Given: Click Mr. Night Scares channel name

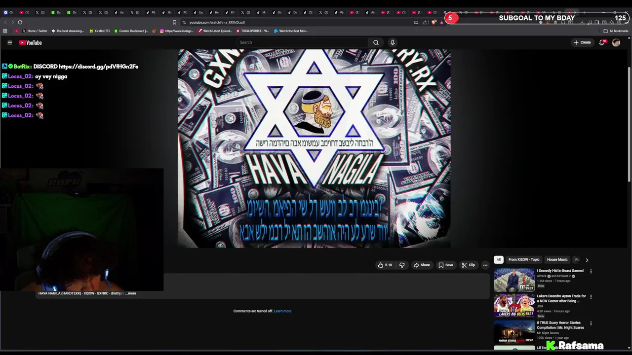Looking at the screenshot, I should coord(548,333).
